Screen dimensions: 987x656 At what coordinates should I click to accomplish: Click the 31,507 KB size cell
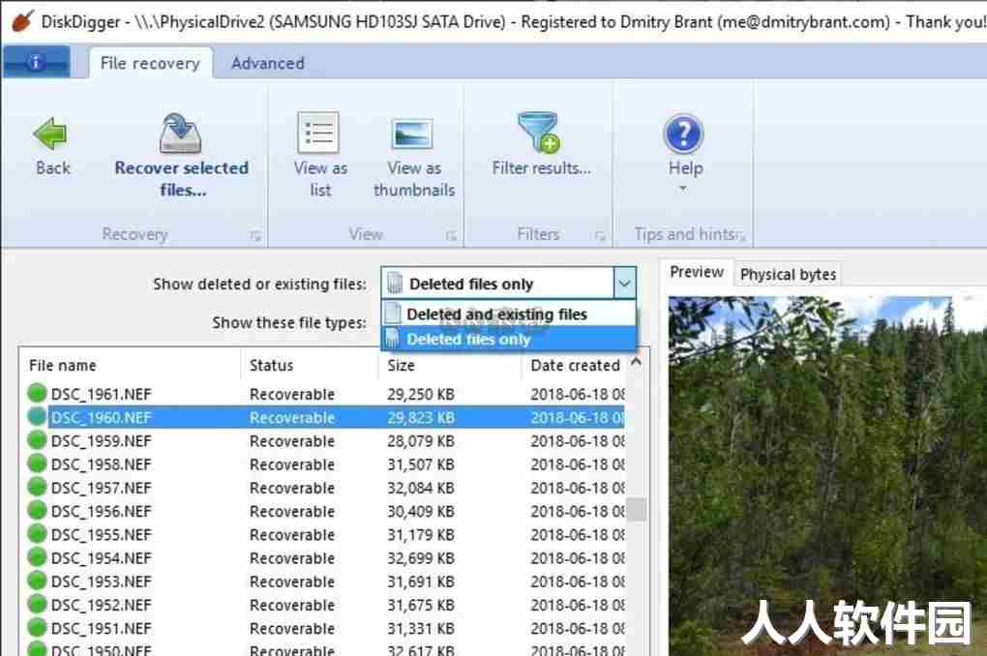[421, 464]
